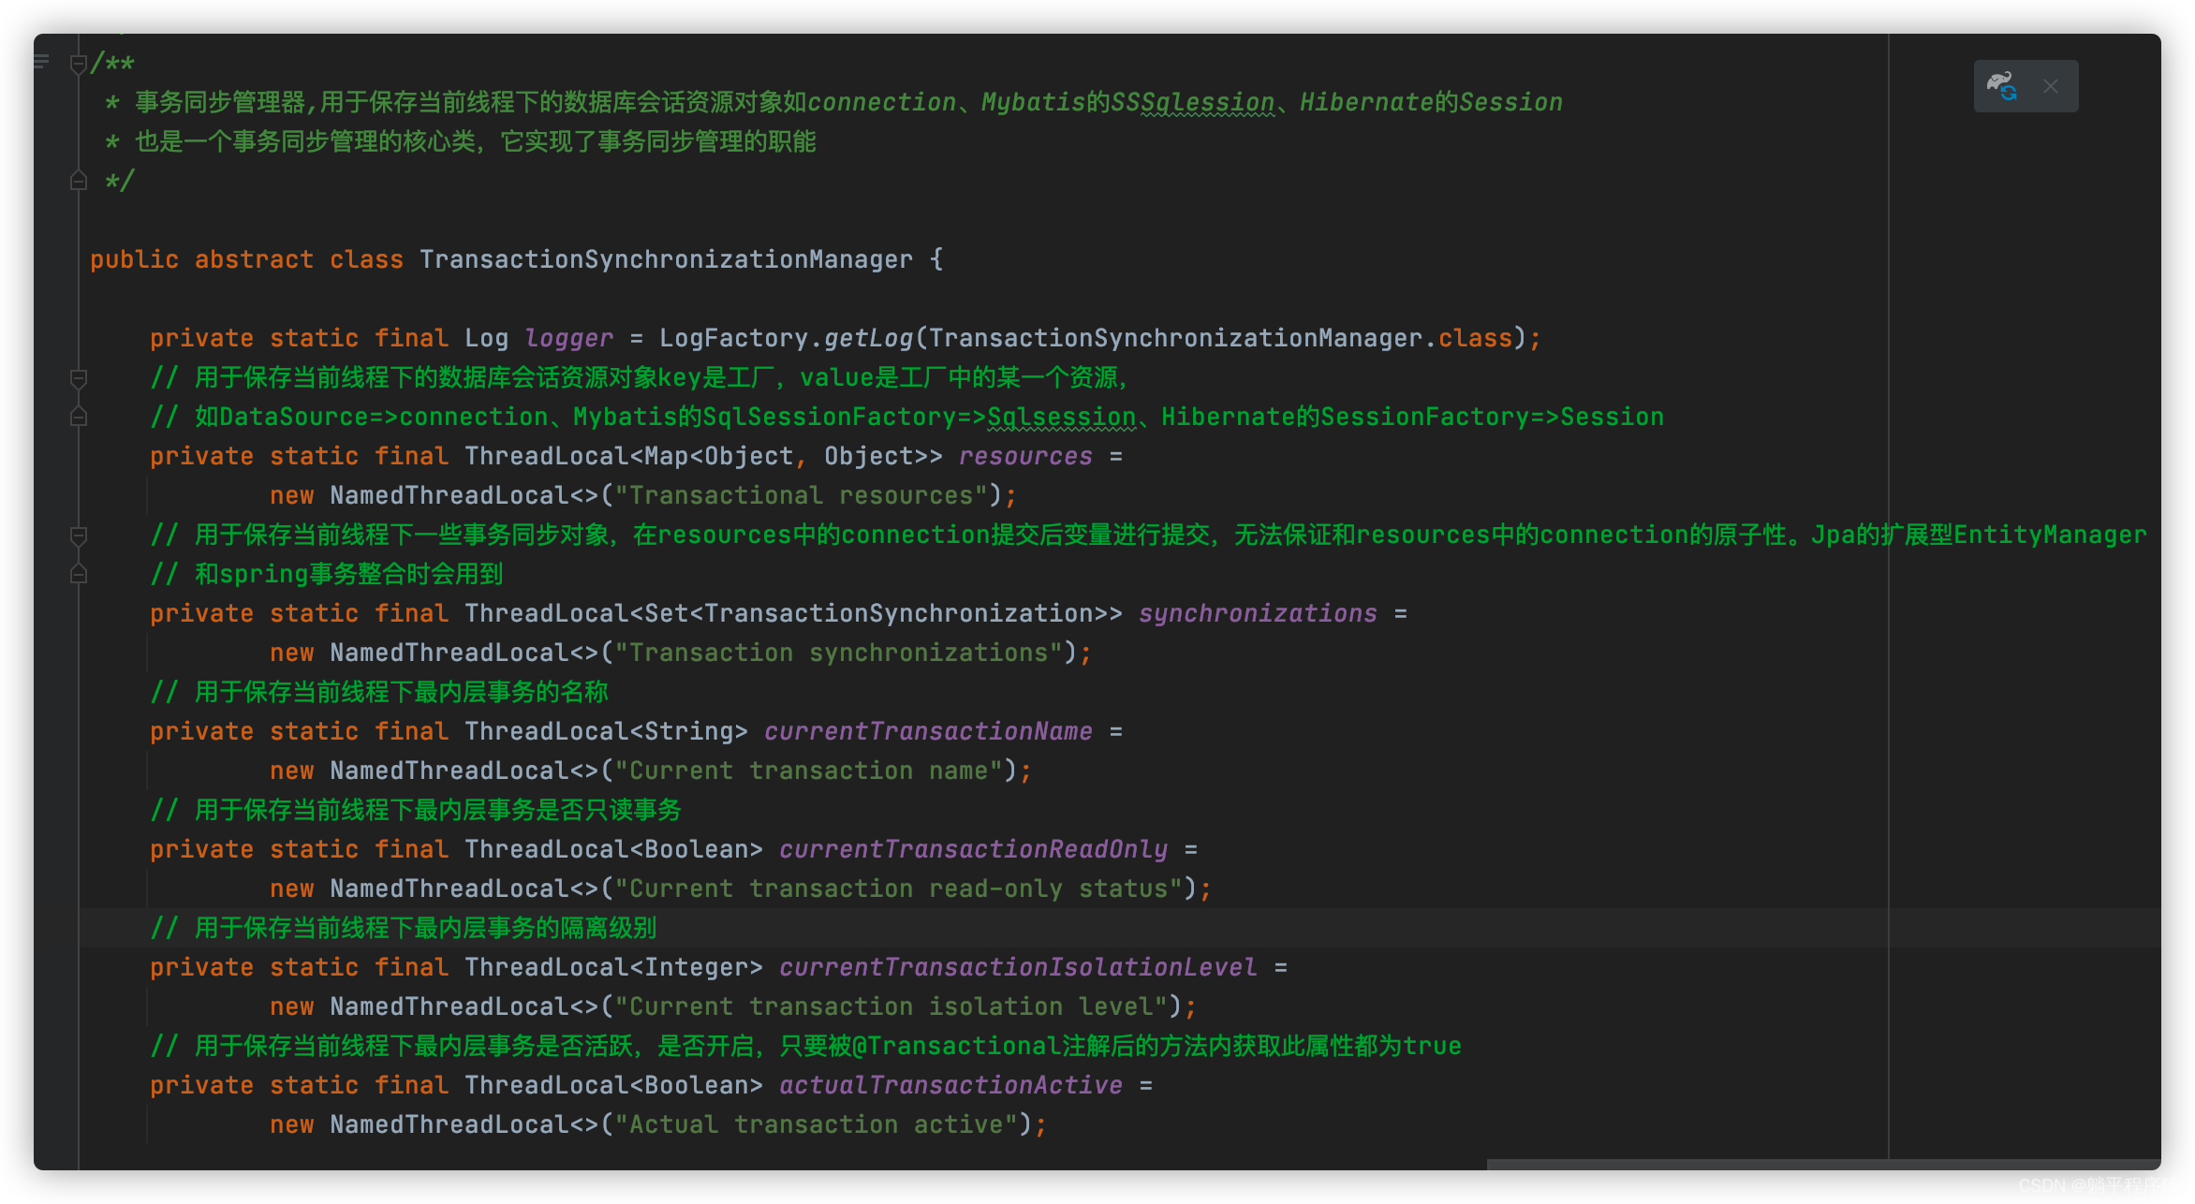
Task: Click the actualTransactionActive variable
Action: click(x=950, y=1085)
